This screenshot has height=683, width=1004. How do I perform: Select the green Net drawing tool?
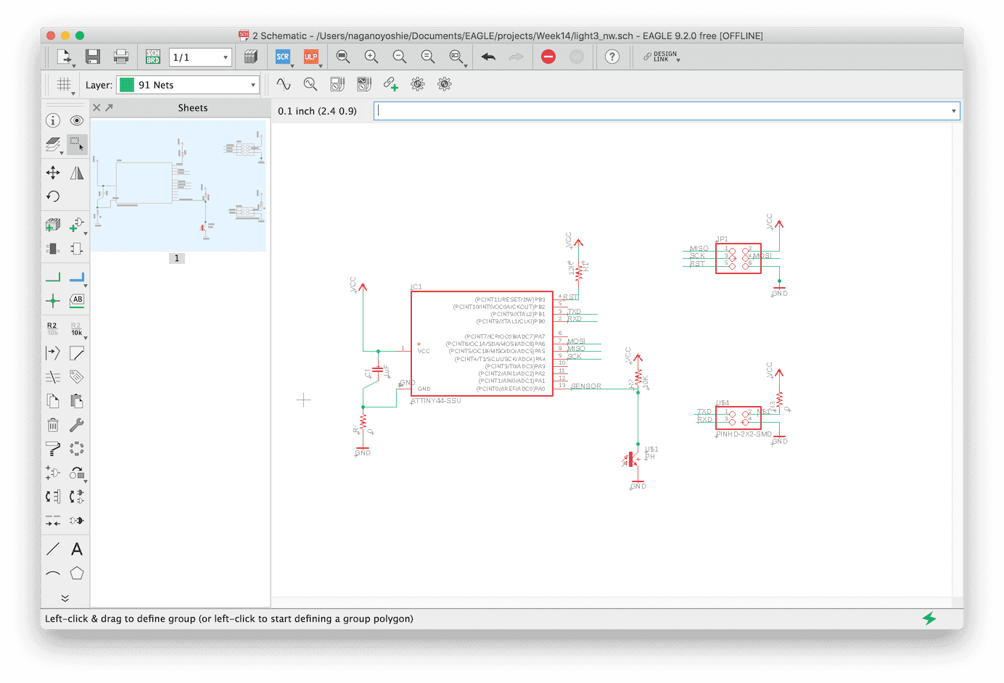tap(53, 277)
